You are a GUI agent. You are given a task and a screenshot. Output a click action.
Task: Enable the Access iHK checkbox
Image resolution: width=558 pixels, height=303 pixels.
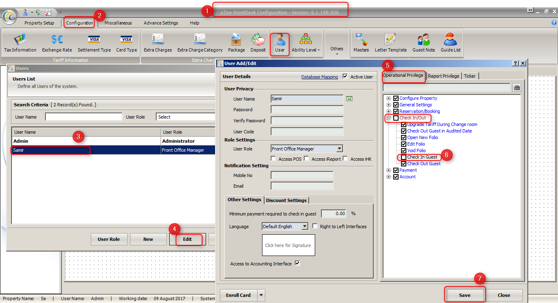pos(345,159)
